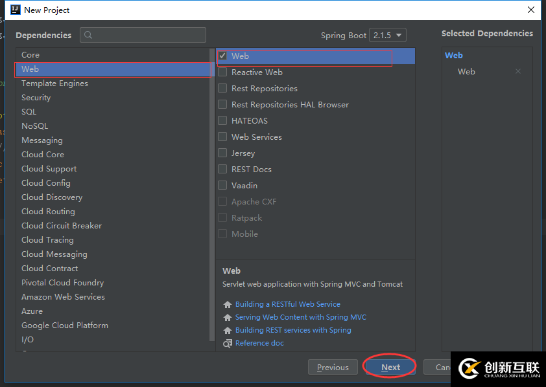Check the Rest Repositories option
This screenshot has width=546, height=387.
(222, 89)
